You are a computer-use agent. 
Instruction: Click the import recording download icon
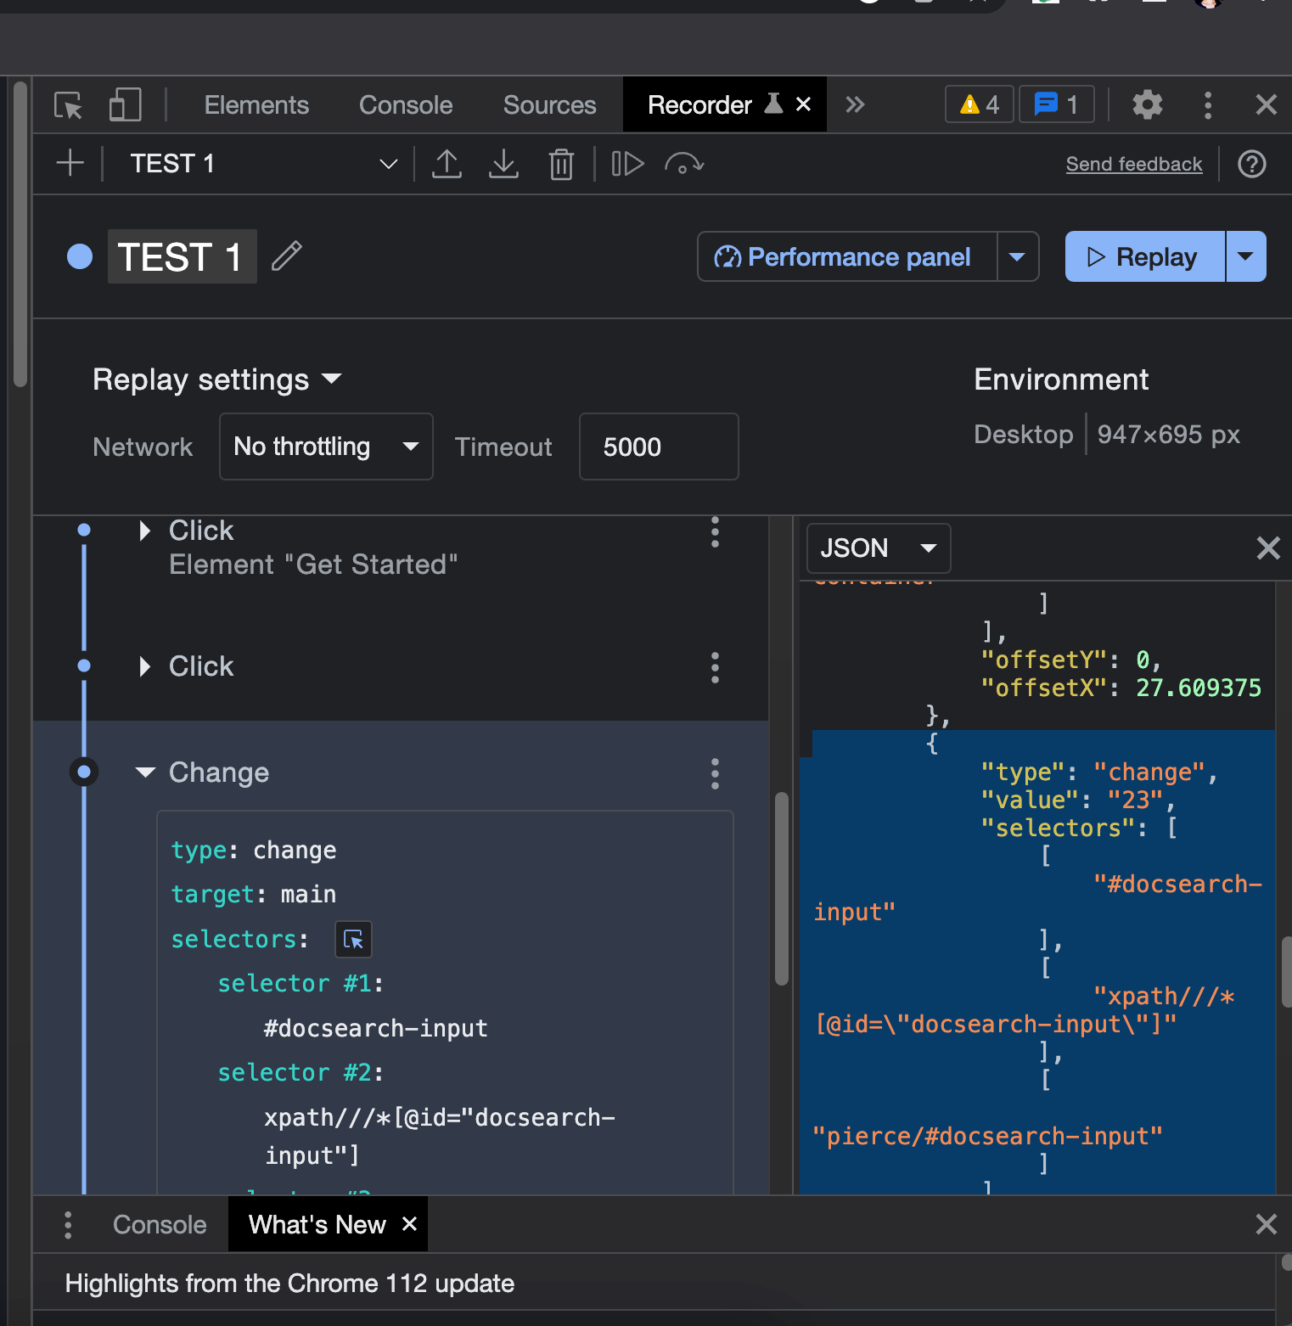click(x=503, y=164)
